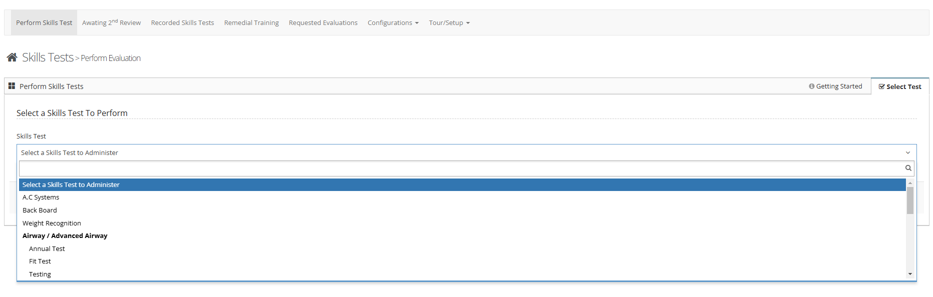Select A.C Systems from the list
The width and height of the screenshot is (933, 297).
pyautogui.click(x=41, y=197)
